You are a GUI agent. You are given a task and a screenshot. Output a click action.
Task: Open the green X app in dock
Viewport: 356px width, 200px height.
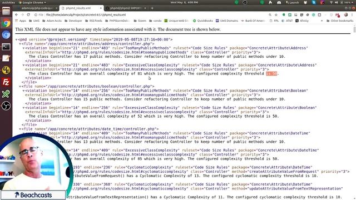click(6, 94)
